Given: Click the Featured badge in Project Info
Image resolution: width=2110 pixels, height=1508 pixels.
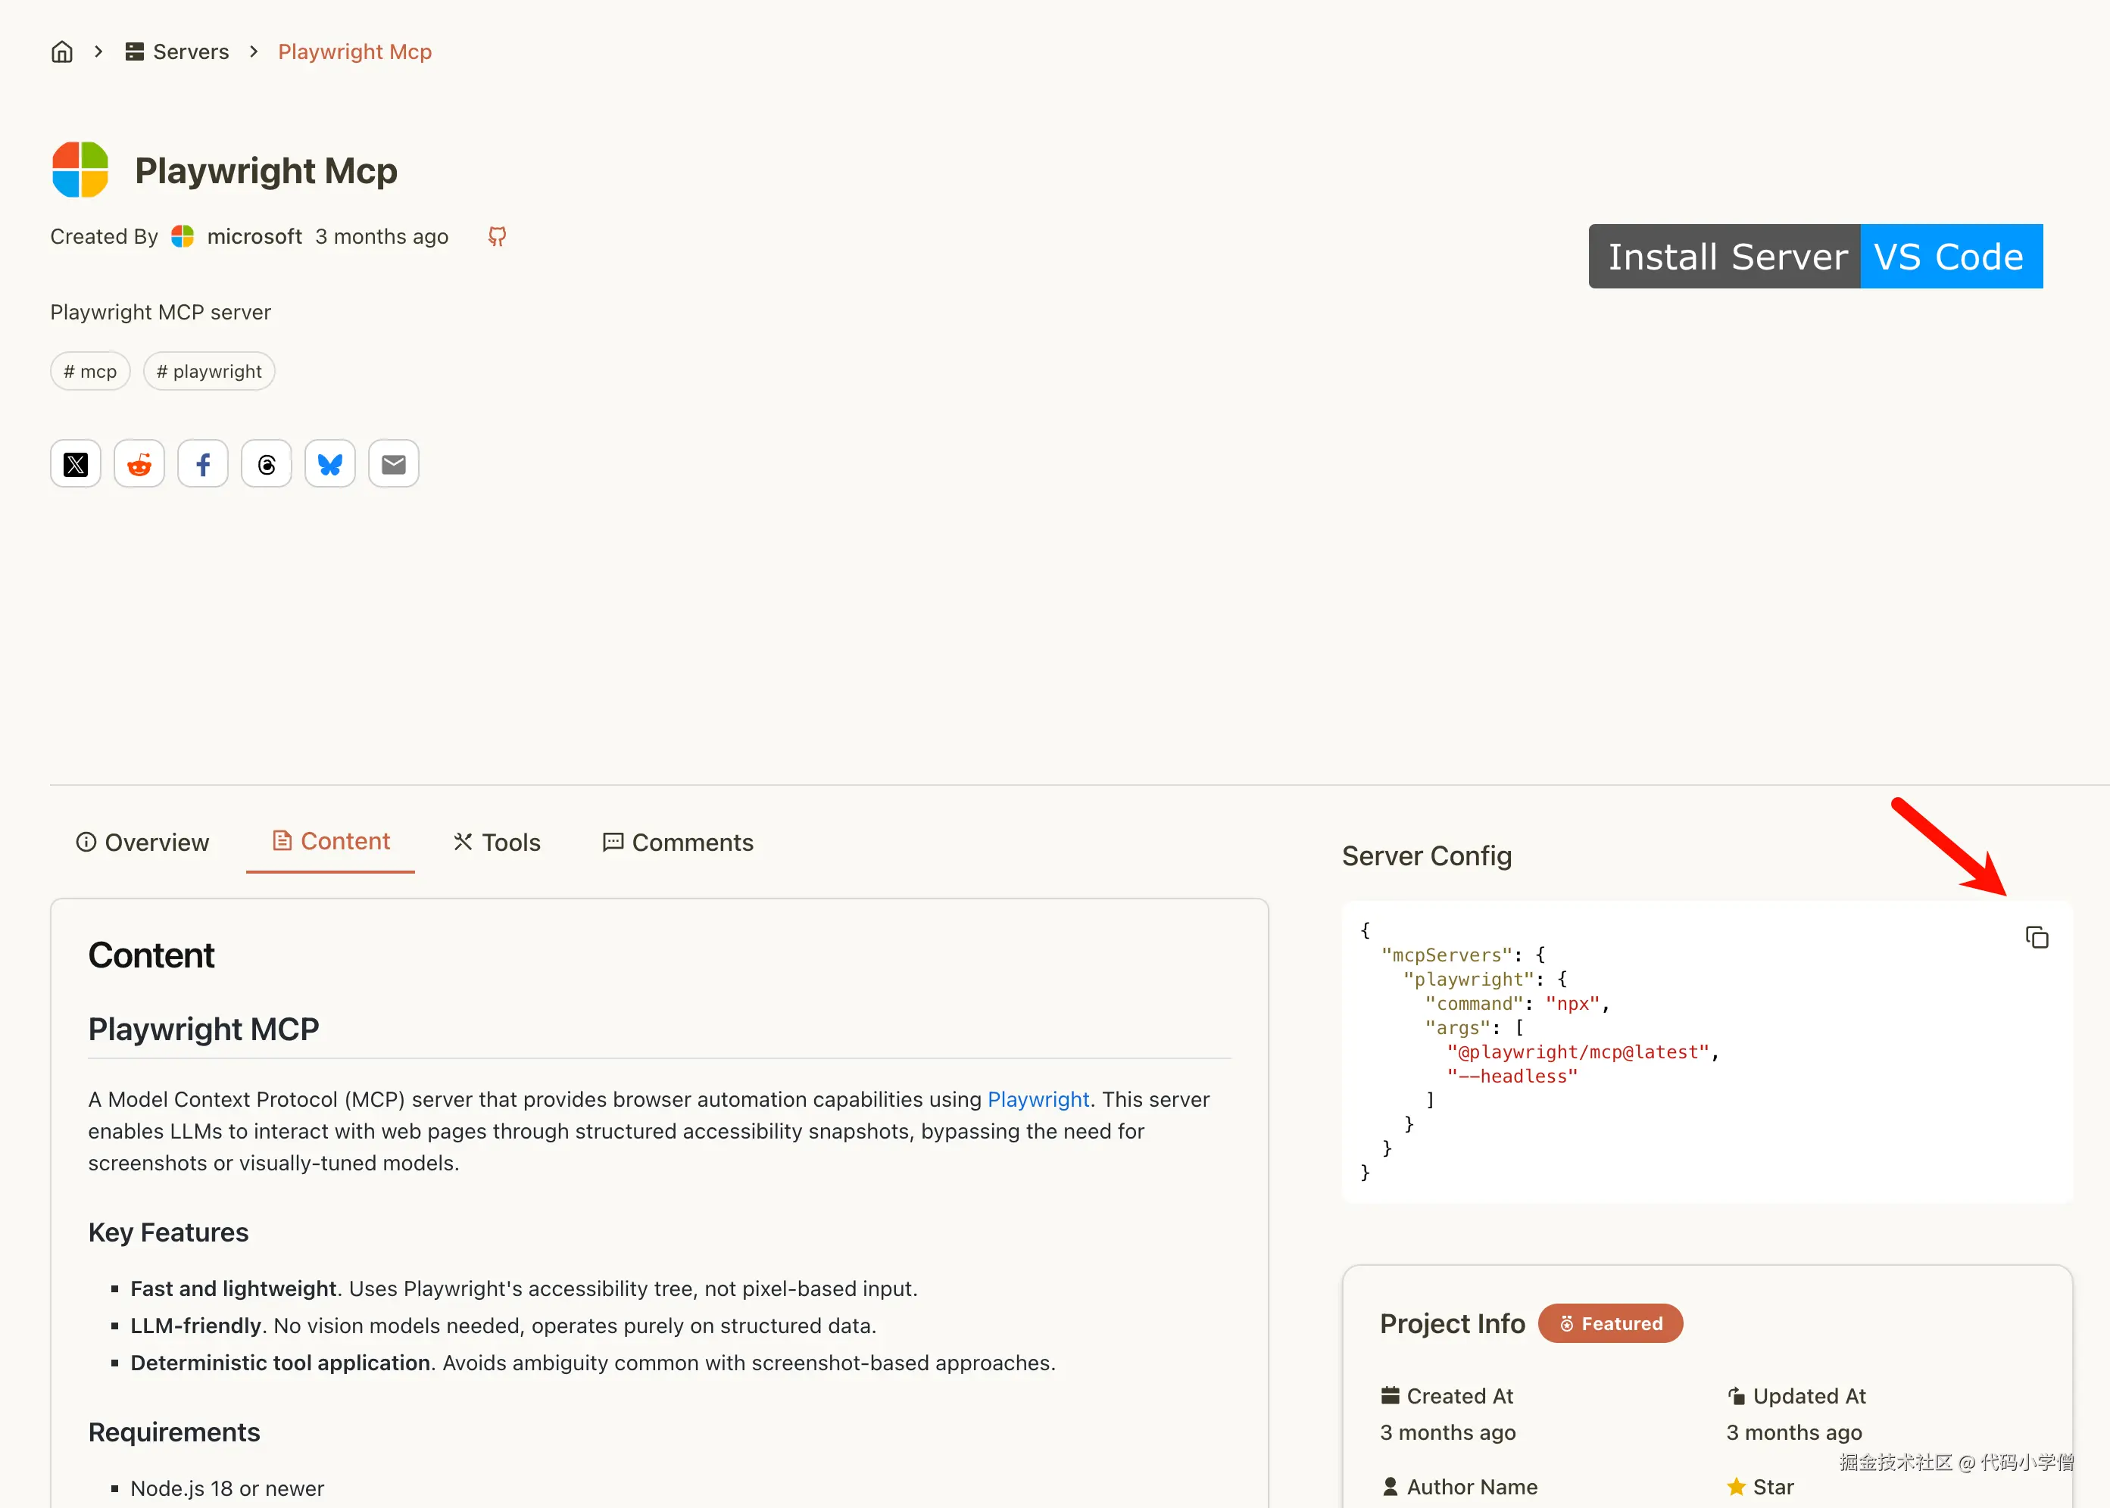Looking at the screenshot, I should tap(1609, 1323).
